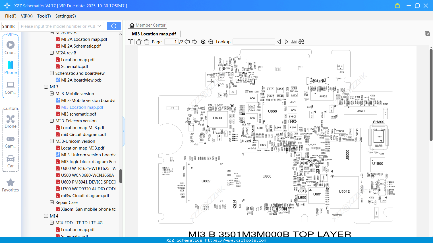The height and width of the screenshot is (243, 433).
Task: Select the Phone category in sidebar
Action: coord(10,65)
